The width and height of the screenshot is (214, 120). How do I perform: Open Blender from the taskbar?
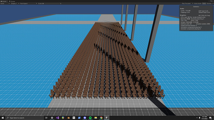coord(68,118)
